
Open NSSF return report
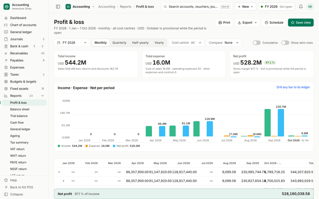pos(24,169)
